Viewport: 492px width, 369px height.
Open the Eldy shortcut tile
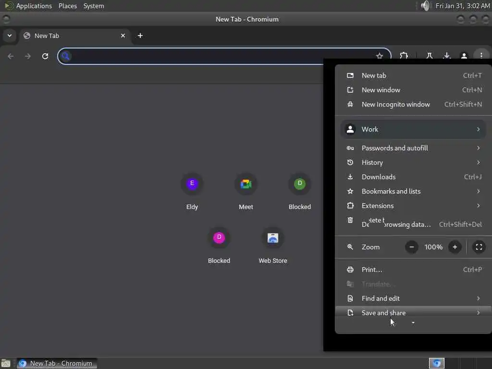tap(192, 191)
